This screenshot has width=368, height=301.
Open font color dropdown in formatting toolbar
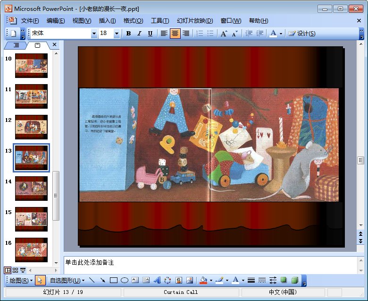point(281,34)
